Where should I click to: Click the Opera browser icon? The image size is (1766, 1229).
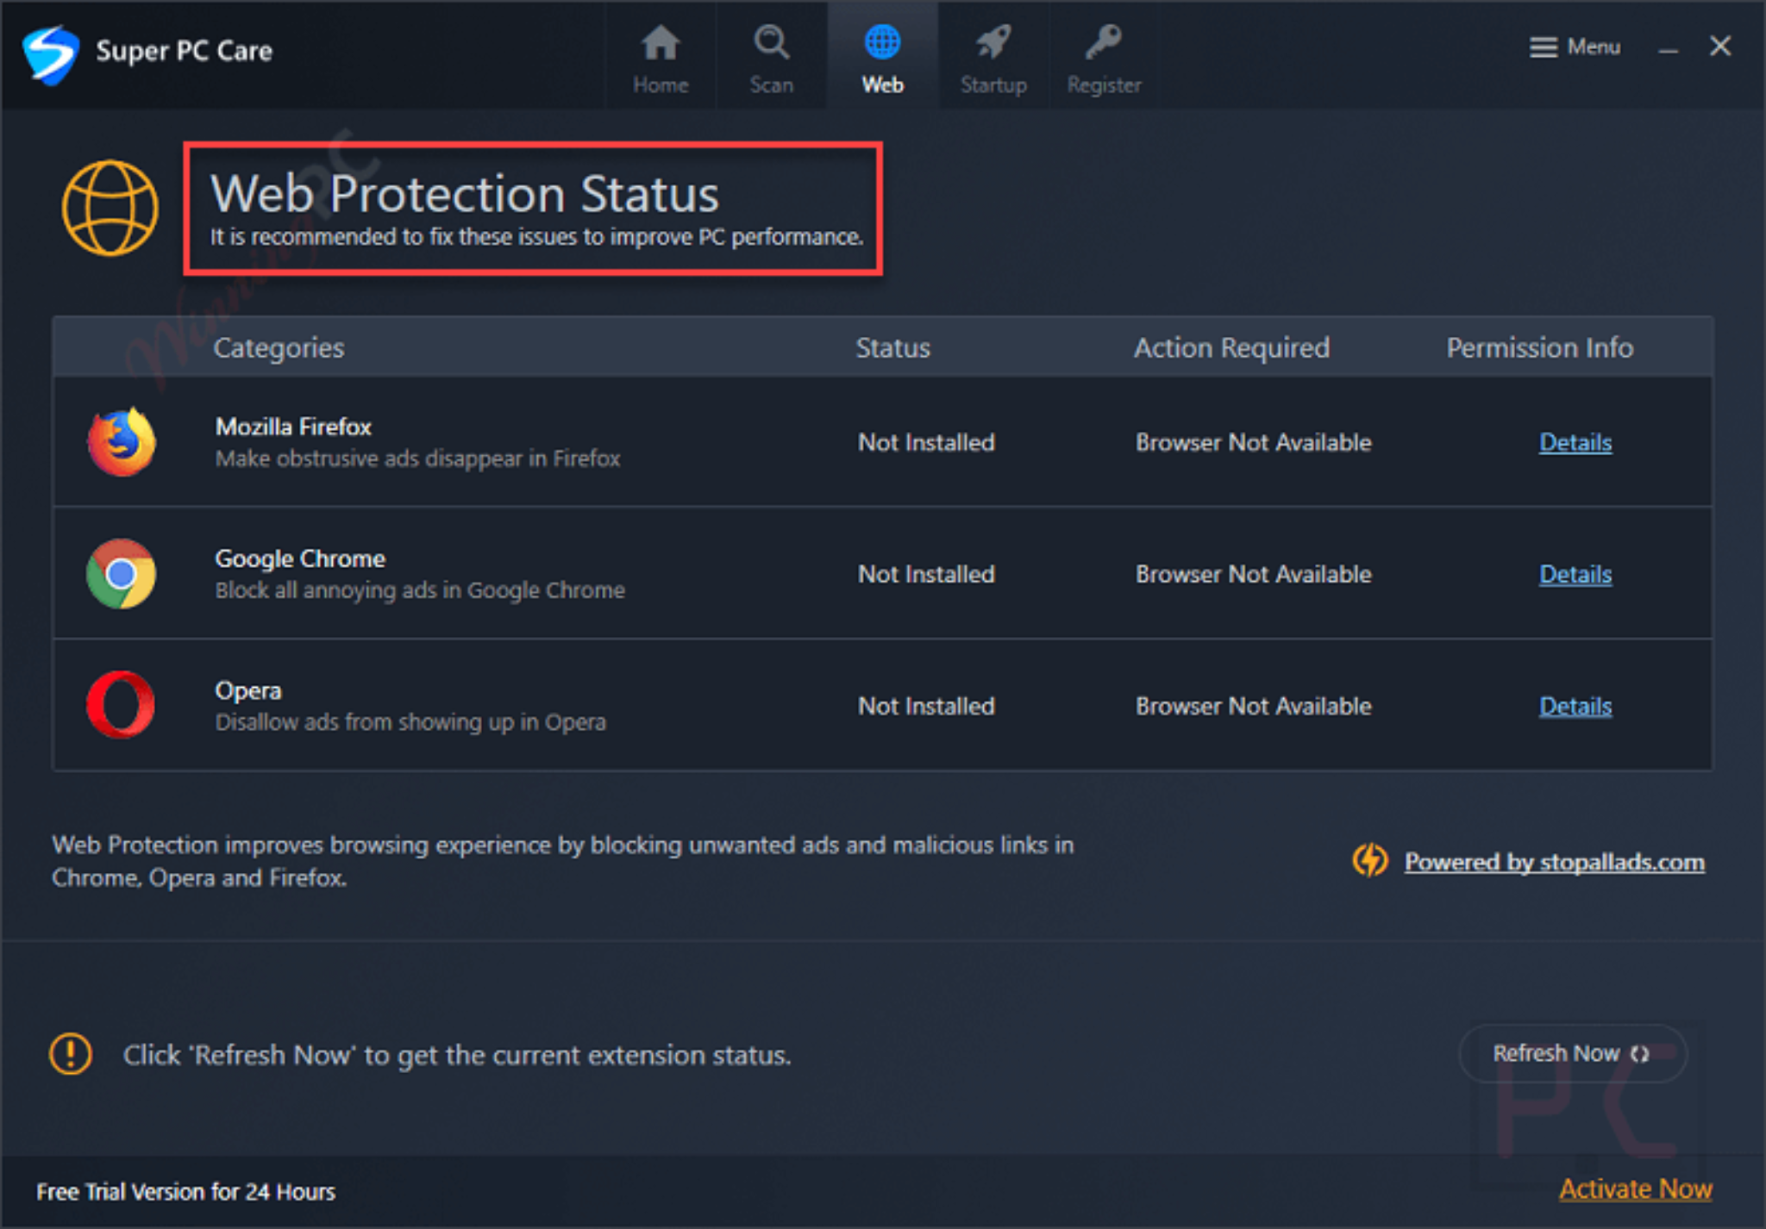point(121,705)
